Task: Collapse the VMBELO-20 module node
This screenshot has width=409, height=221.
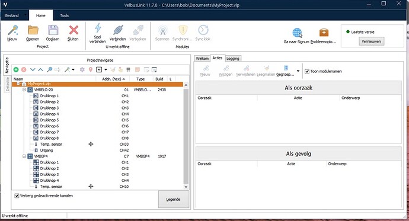Action: coord(24,89)
